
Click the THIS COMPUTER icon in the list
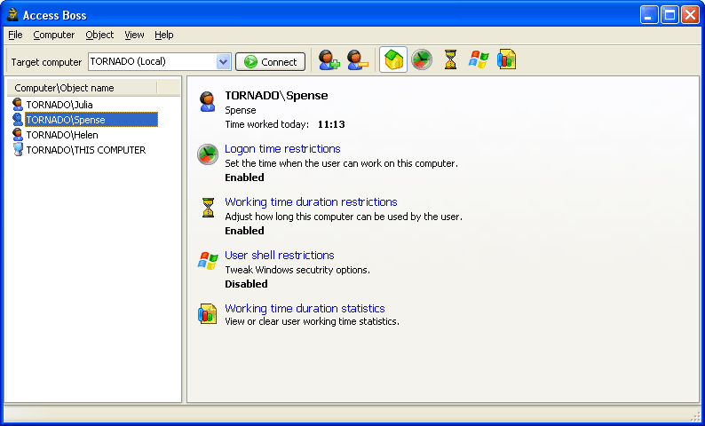[x=18, y=150]
